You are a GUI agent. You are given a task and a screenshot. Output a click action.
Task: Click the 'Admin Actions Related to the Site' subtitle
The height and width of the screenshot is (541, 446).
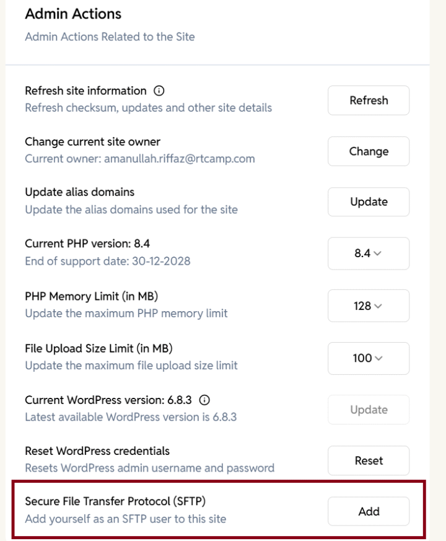click(x=110, y=37)
